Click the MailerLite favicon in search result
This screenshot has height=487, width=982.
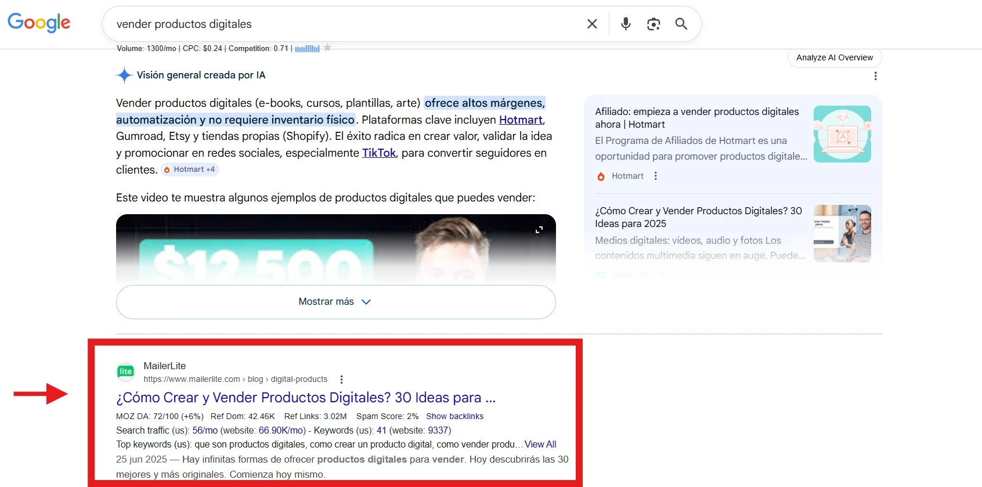pyautogui.click(x=125, y=372)
